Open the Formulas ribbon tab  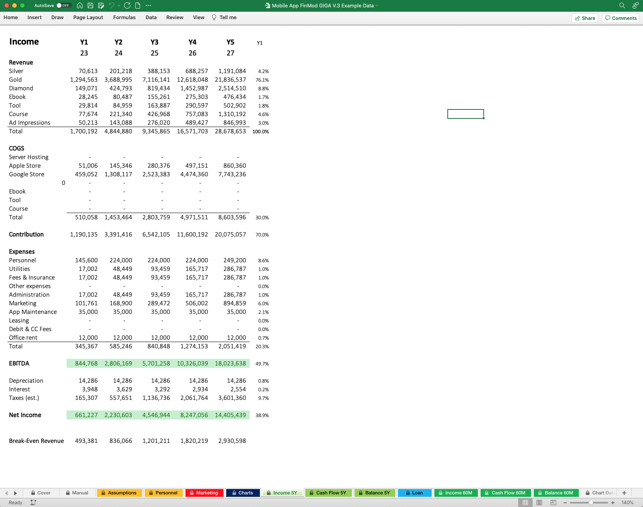pyautogui.click(x=124, y=18)
